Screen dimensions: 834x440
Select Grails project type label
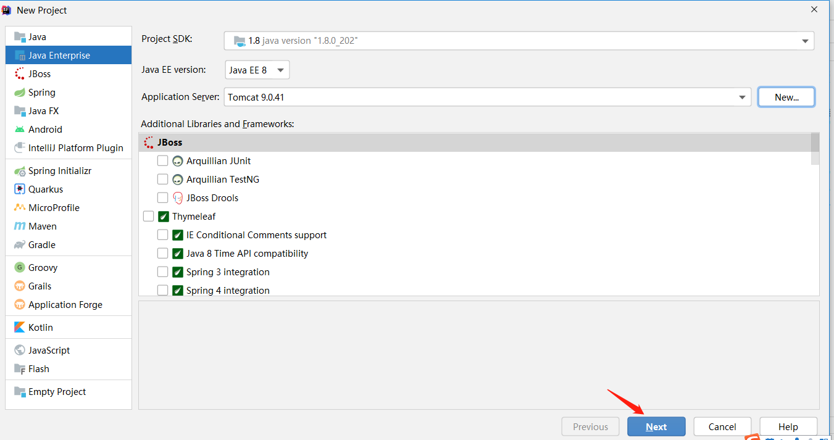click(x=40, y=286)
